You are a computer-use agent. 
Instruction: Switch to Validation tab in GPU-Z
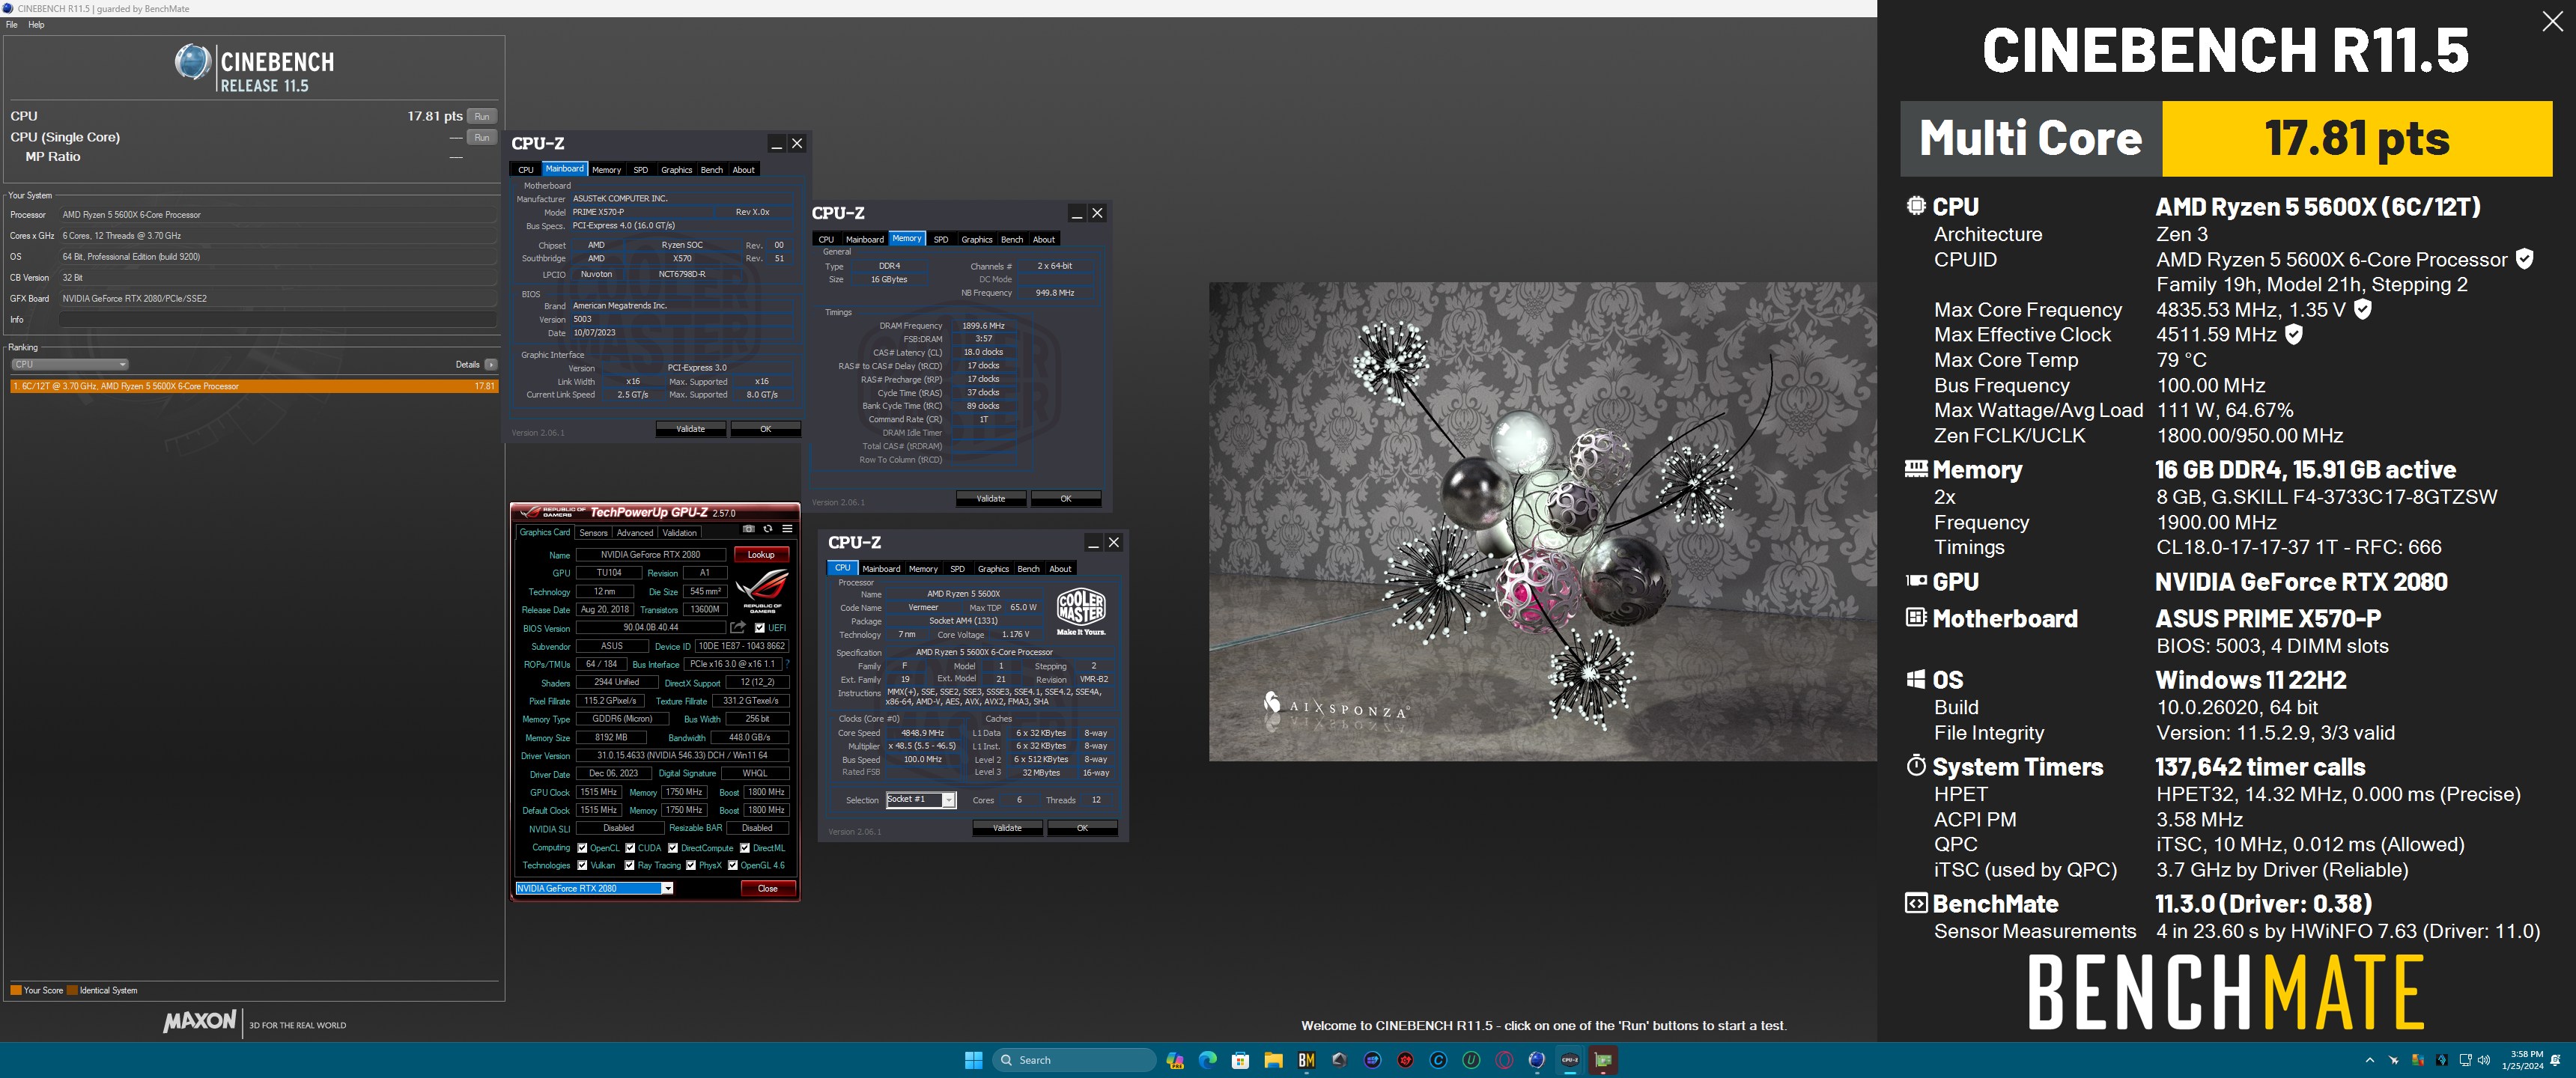[x=679, y=533]
